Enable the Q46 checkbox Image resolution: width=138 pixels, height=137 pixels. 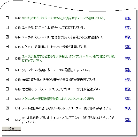pos(7,58)
